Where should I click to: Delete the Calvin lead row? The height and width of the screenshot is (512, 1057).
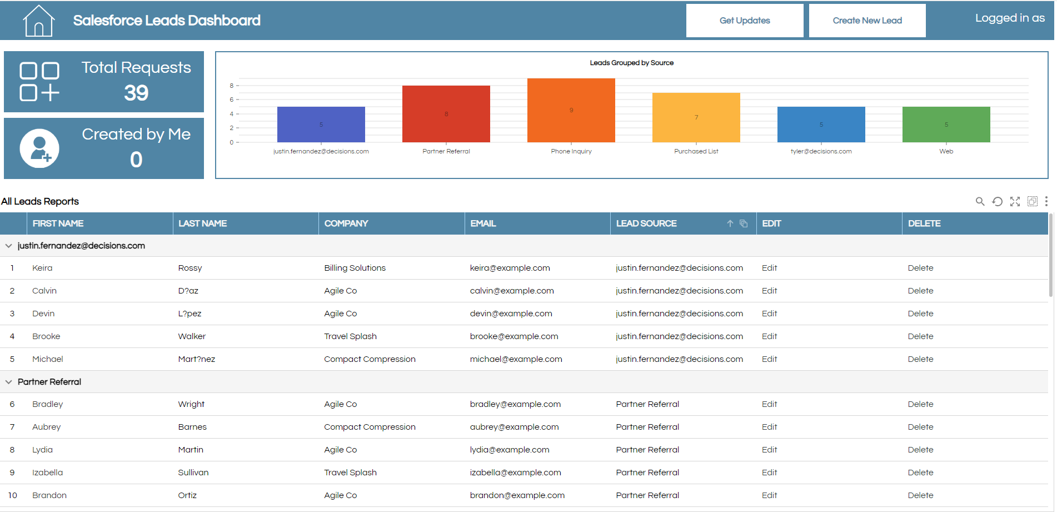920,291
